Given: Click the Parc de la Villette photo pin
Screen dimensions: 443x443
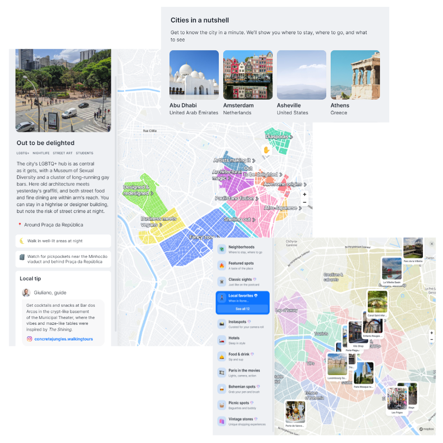Looking at the screenshot, I should [x=413, y=250].
